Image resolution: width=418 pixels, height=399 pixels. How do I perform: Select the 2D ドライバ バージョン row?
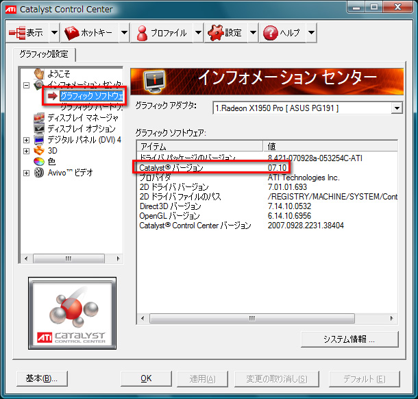click(267, 187)
